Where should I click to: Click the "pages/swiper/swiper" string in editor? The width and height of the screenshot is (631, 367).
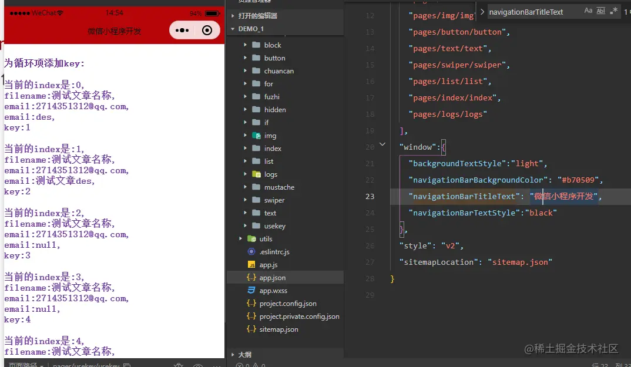click(457, 65)
